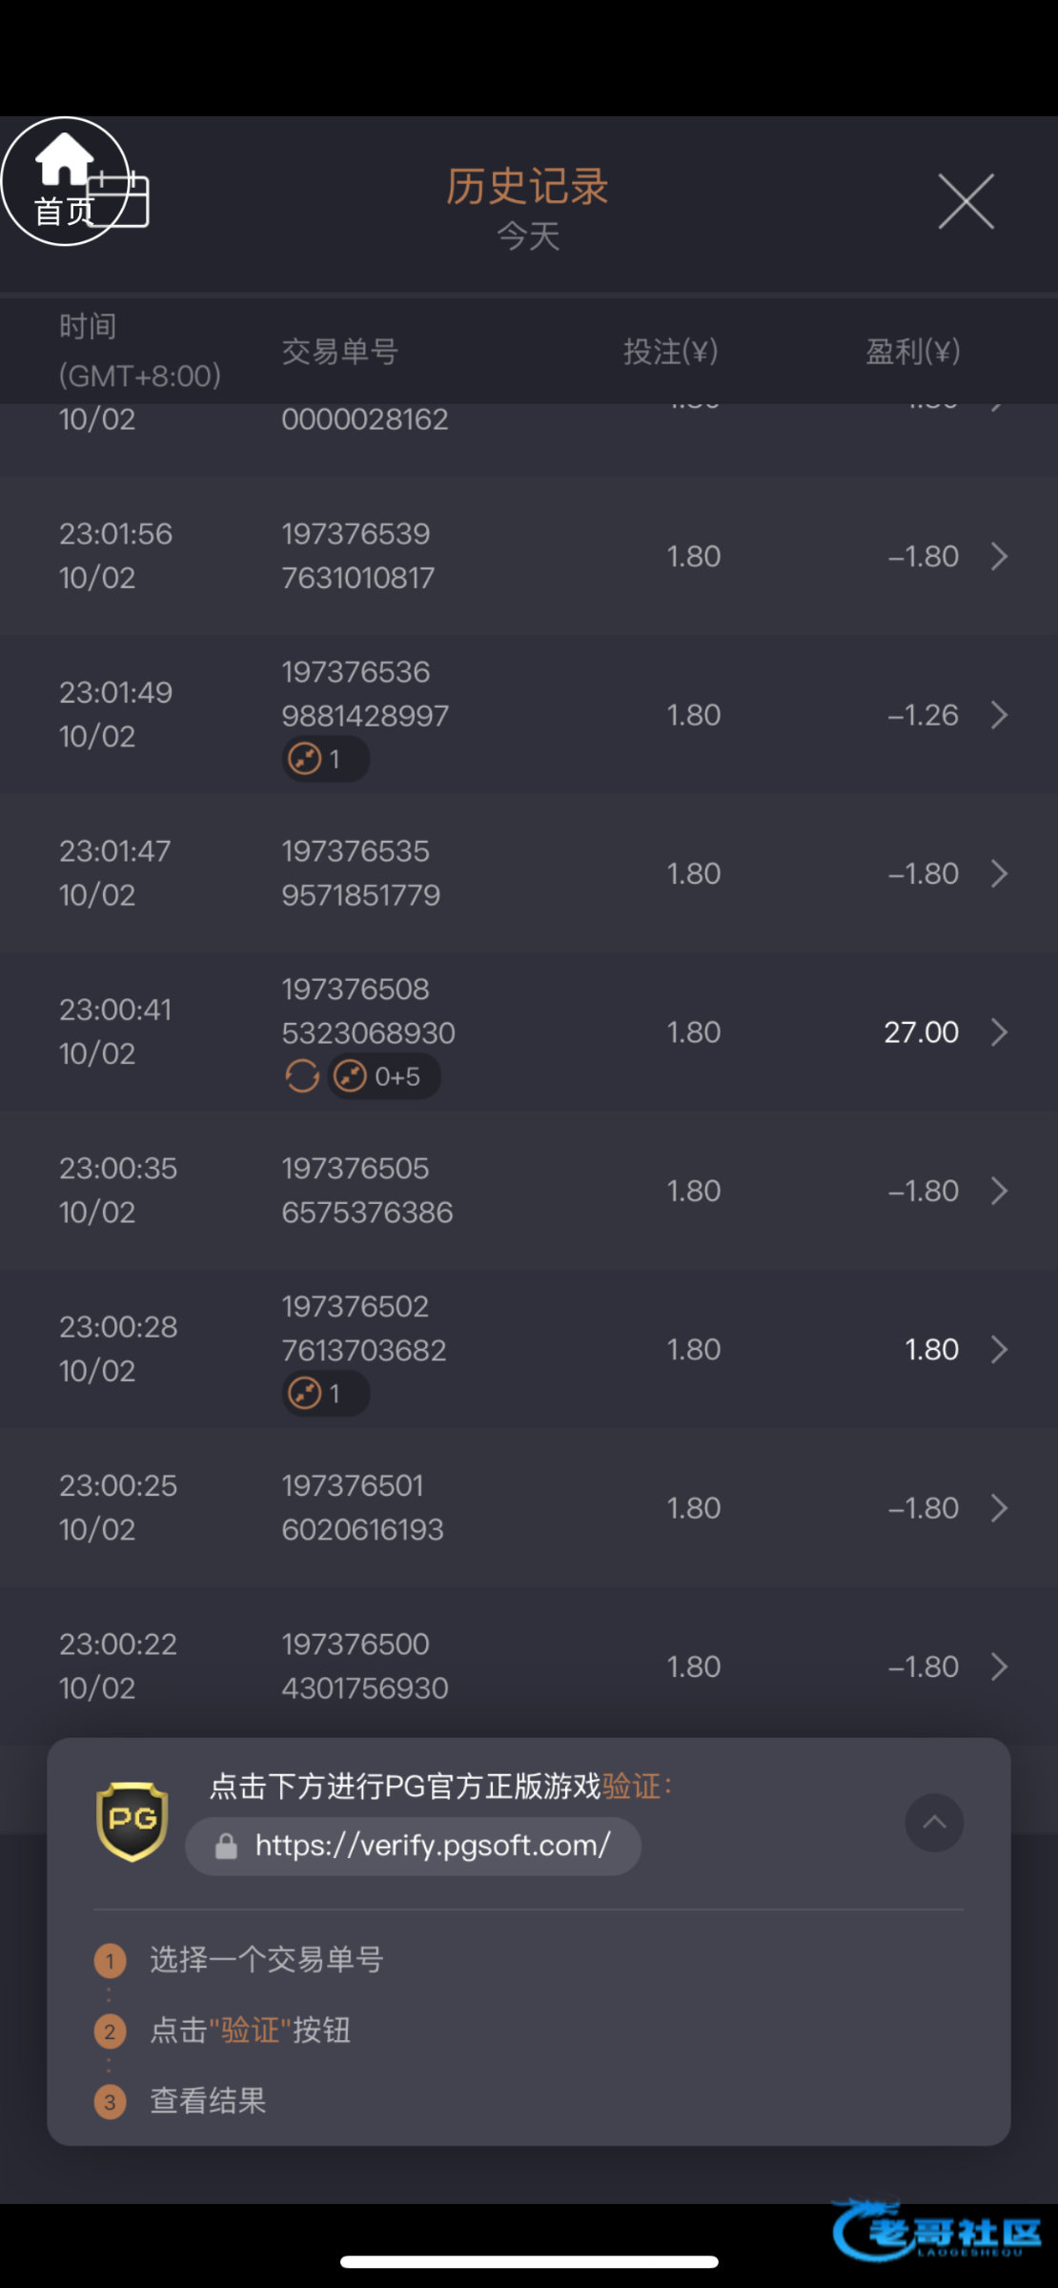Tap the home (首页) icon
This screenshot has width=1058, height=2288.
(64, 180)
